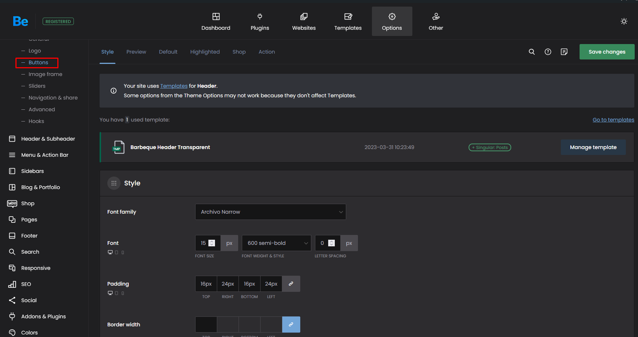Open Blog & Portfolio section icon
Image resolution: width=638 pixels, height=337 pixels.
[12, 187]
